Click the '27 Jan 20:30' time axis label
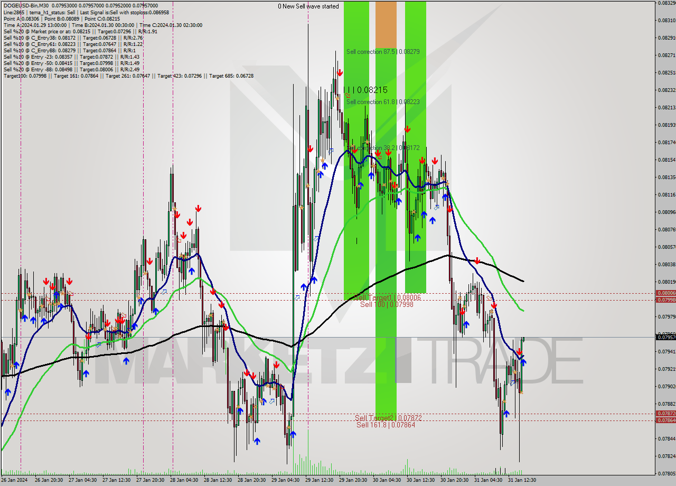Viewport: 676px width, 486px height. point(150,480)
